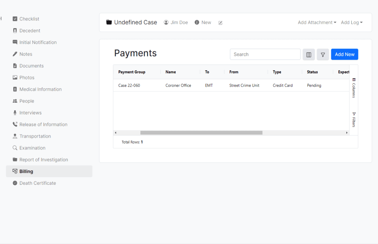378x244 pixels.
Task: Toggle the Columns side panel
Action: (354, 88)
